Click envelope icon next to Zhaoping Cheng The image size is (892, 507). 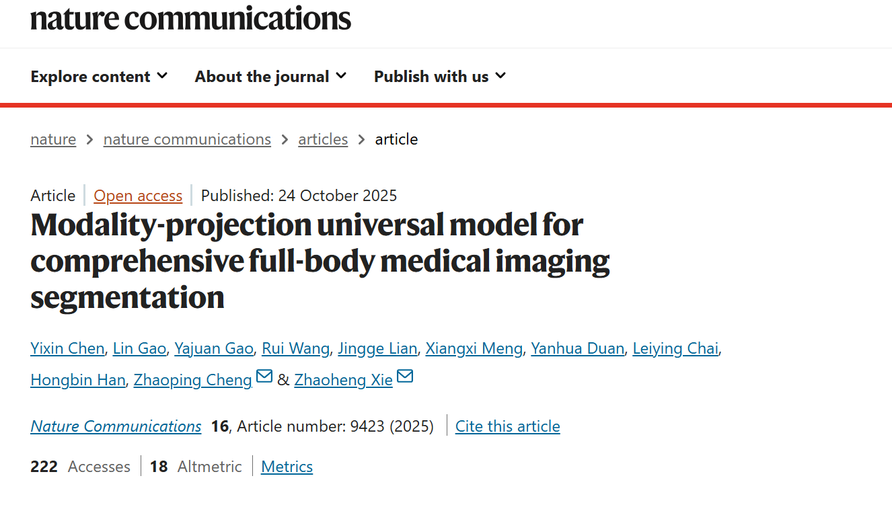pyautogui.click(x=264, y=377)
